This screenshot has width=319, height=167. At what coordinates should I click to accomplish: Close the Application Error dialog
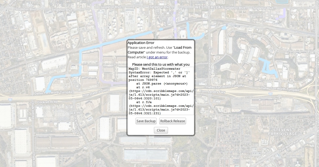(161, 130)
